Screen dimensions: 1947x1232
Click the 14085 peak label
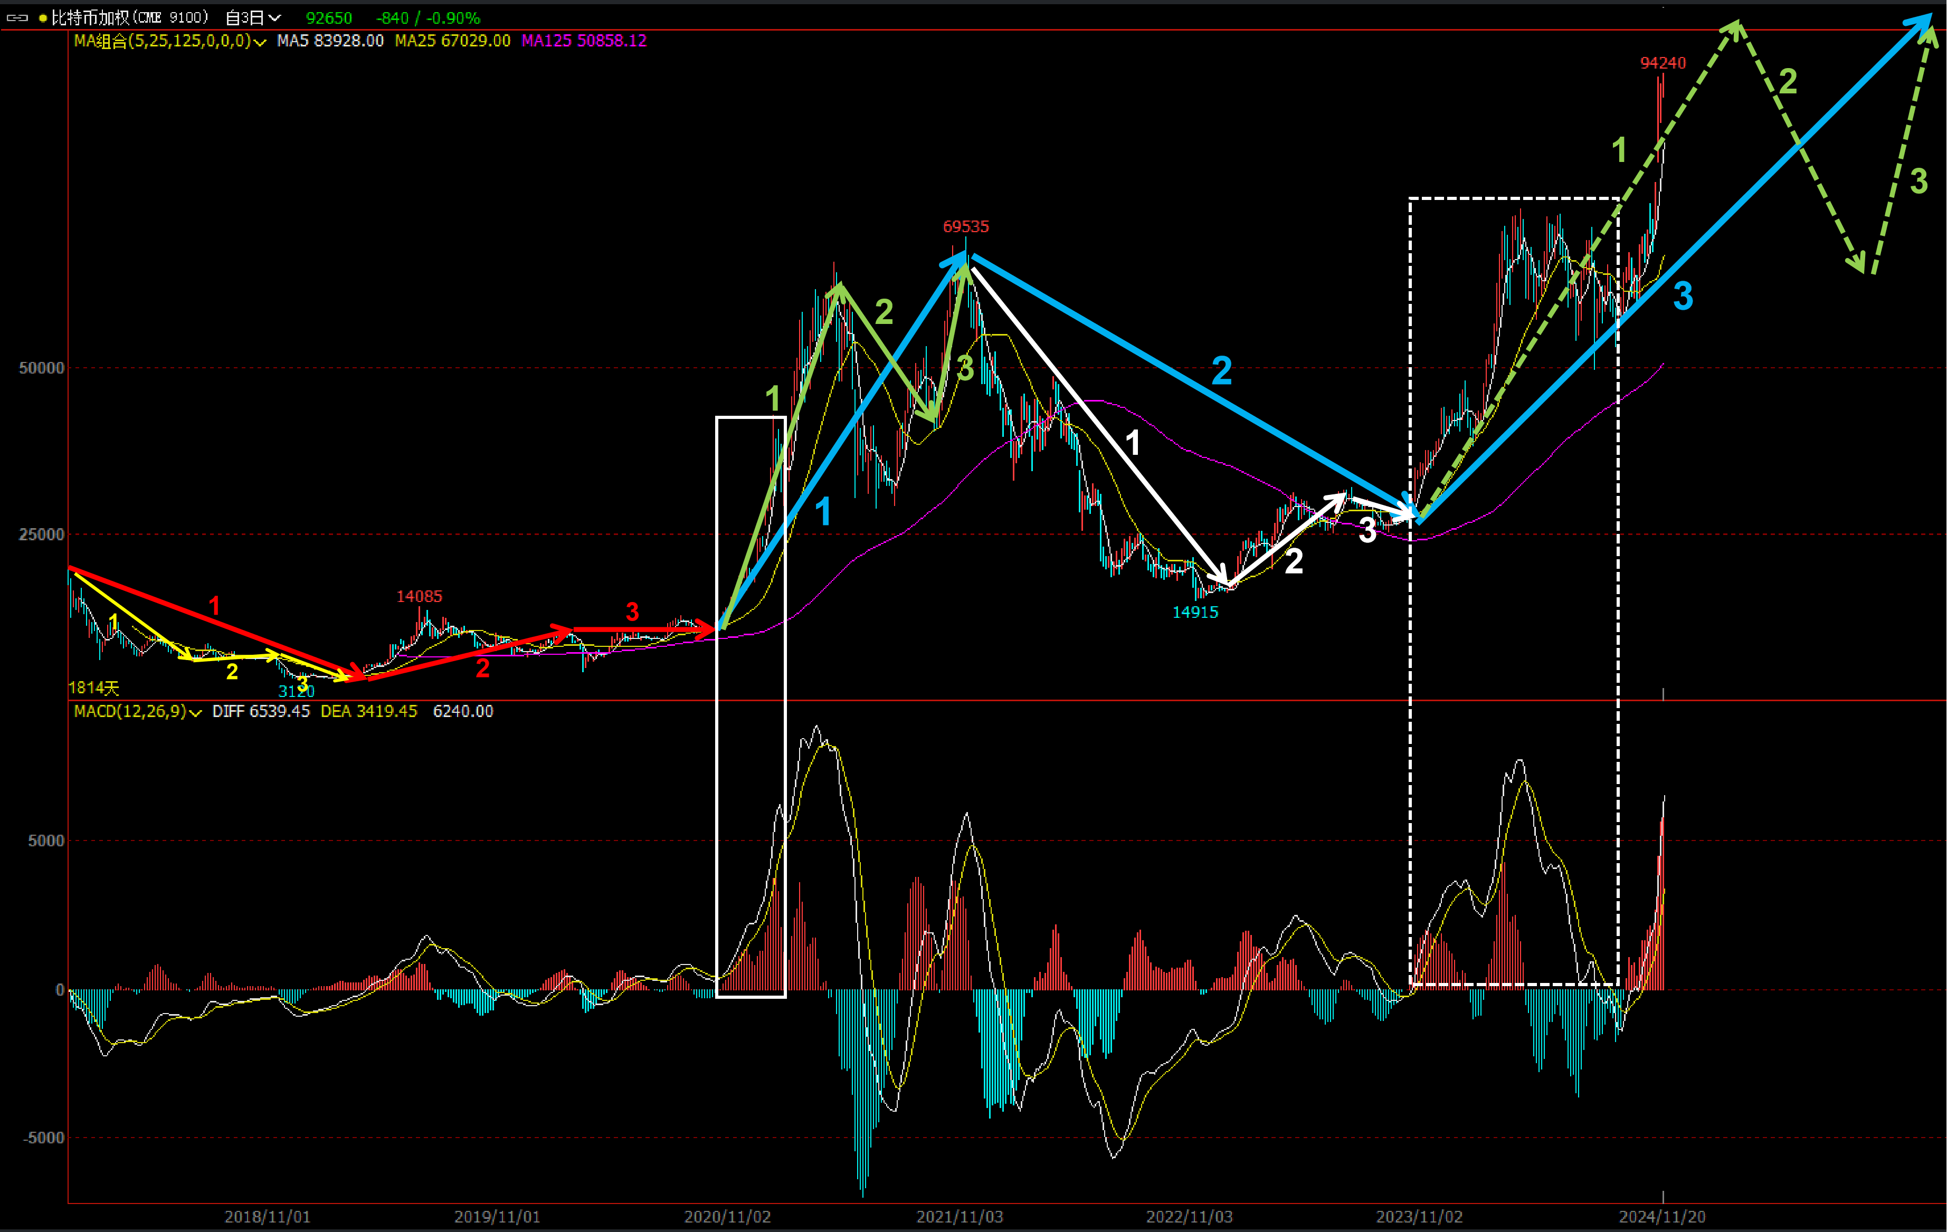[419, 597]
